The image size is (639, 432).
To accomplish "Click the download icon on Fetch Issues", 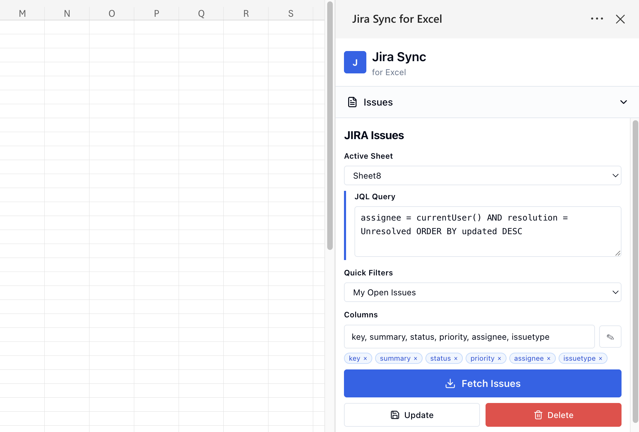I will [451, 383].
